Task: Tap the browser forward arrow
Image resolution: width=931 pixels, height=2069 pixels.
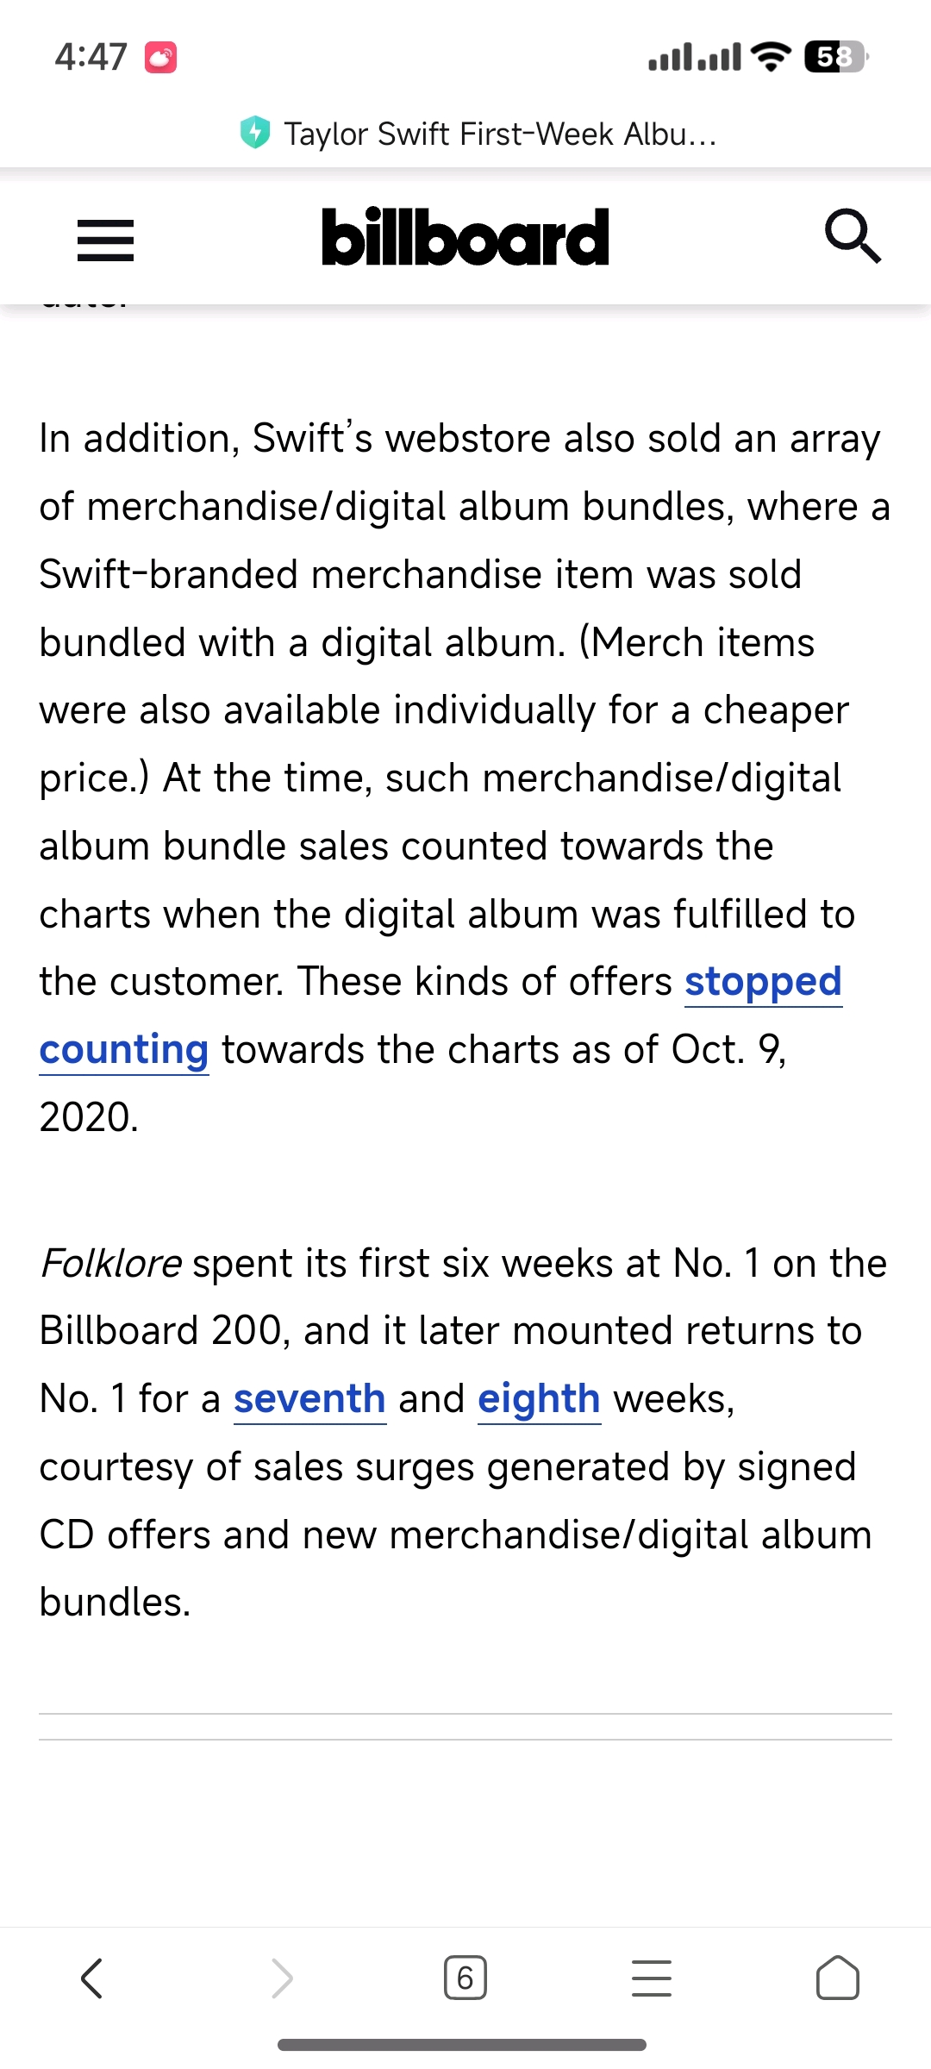Action: click(x=283, y=1978)
